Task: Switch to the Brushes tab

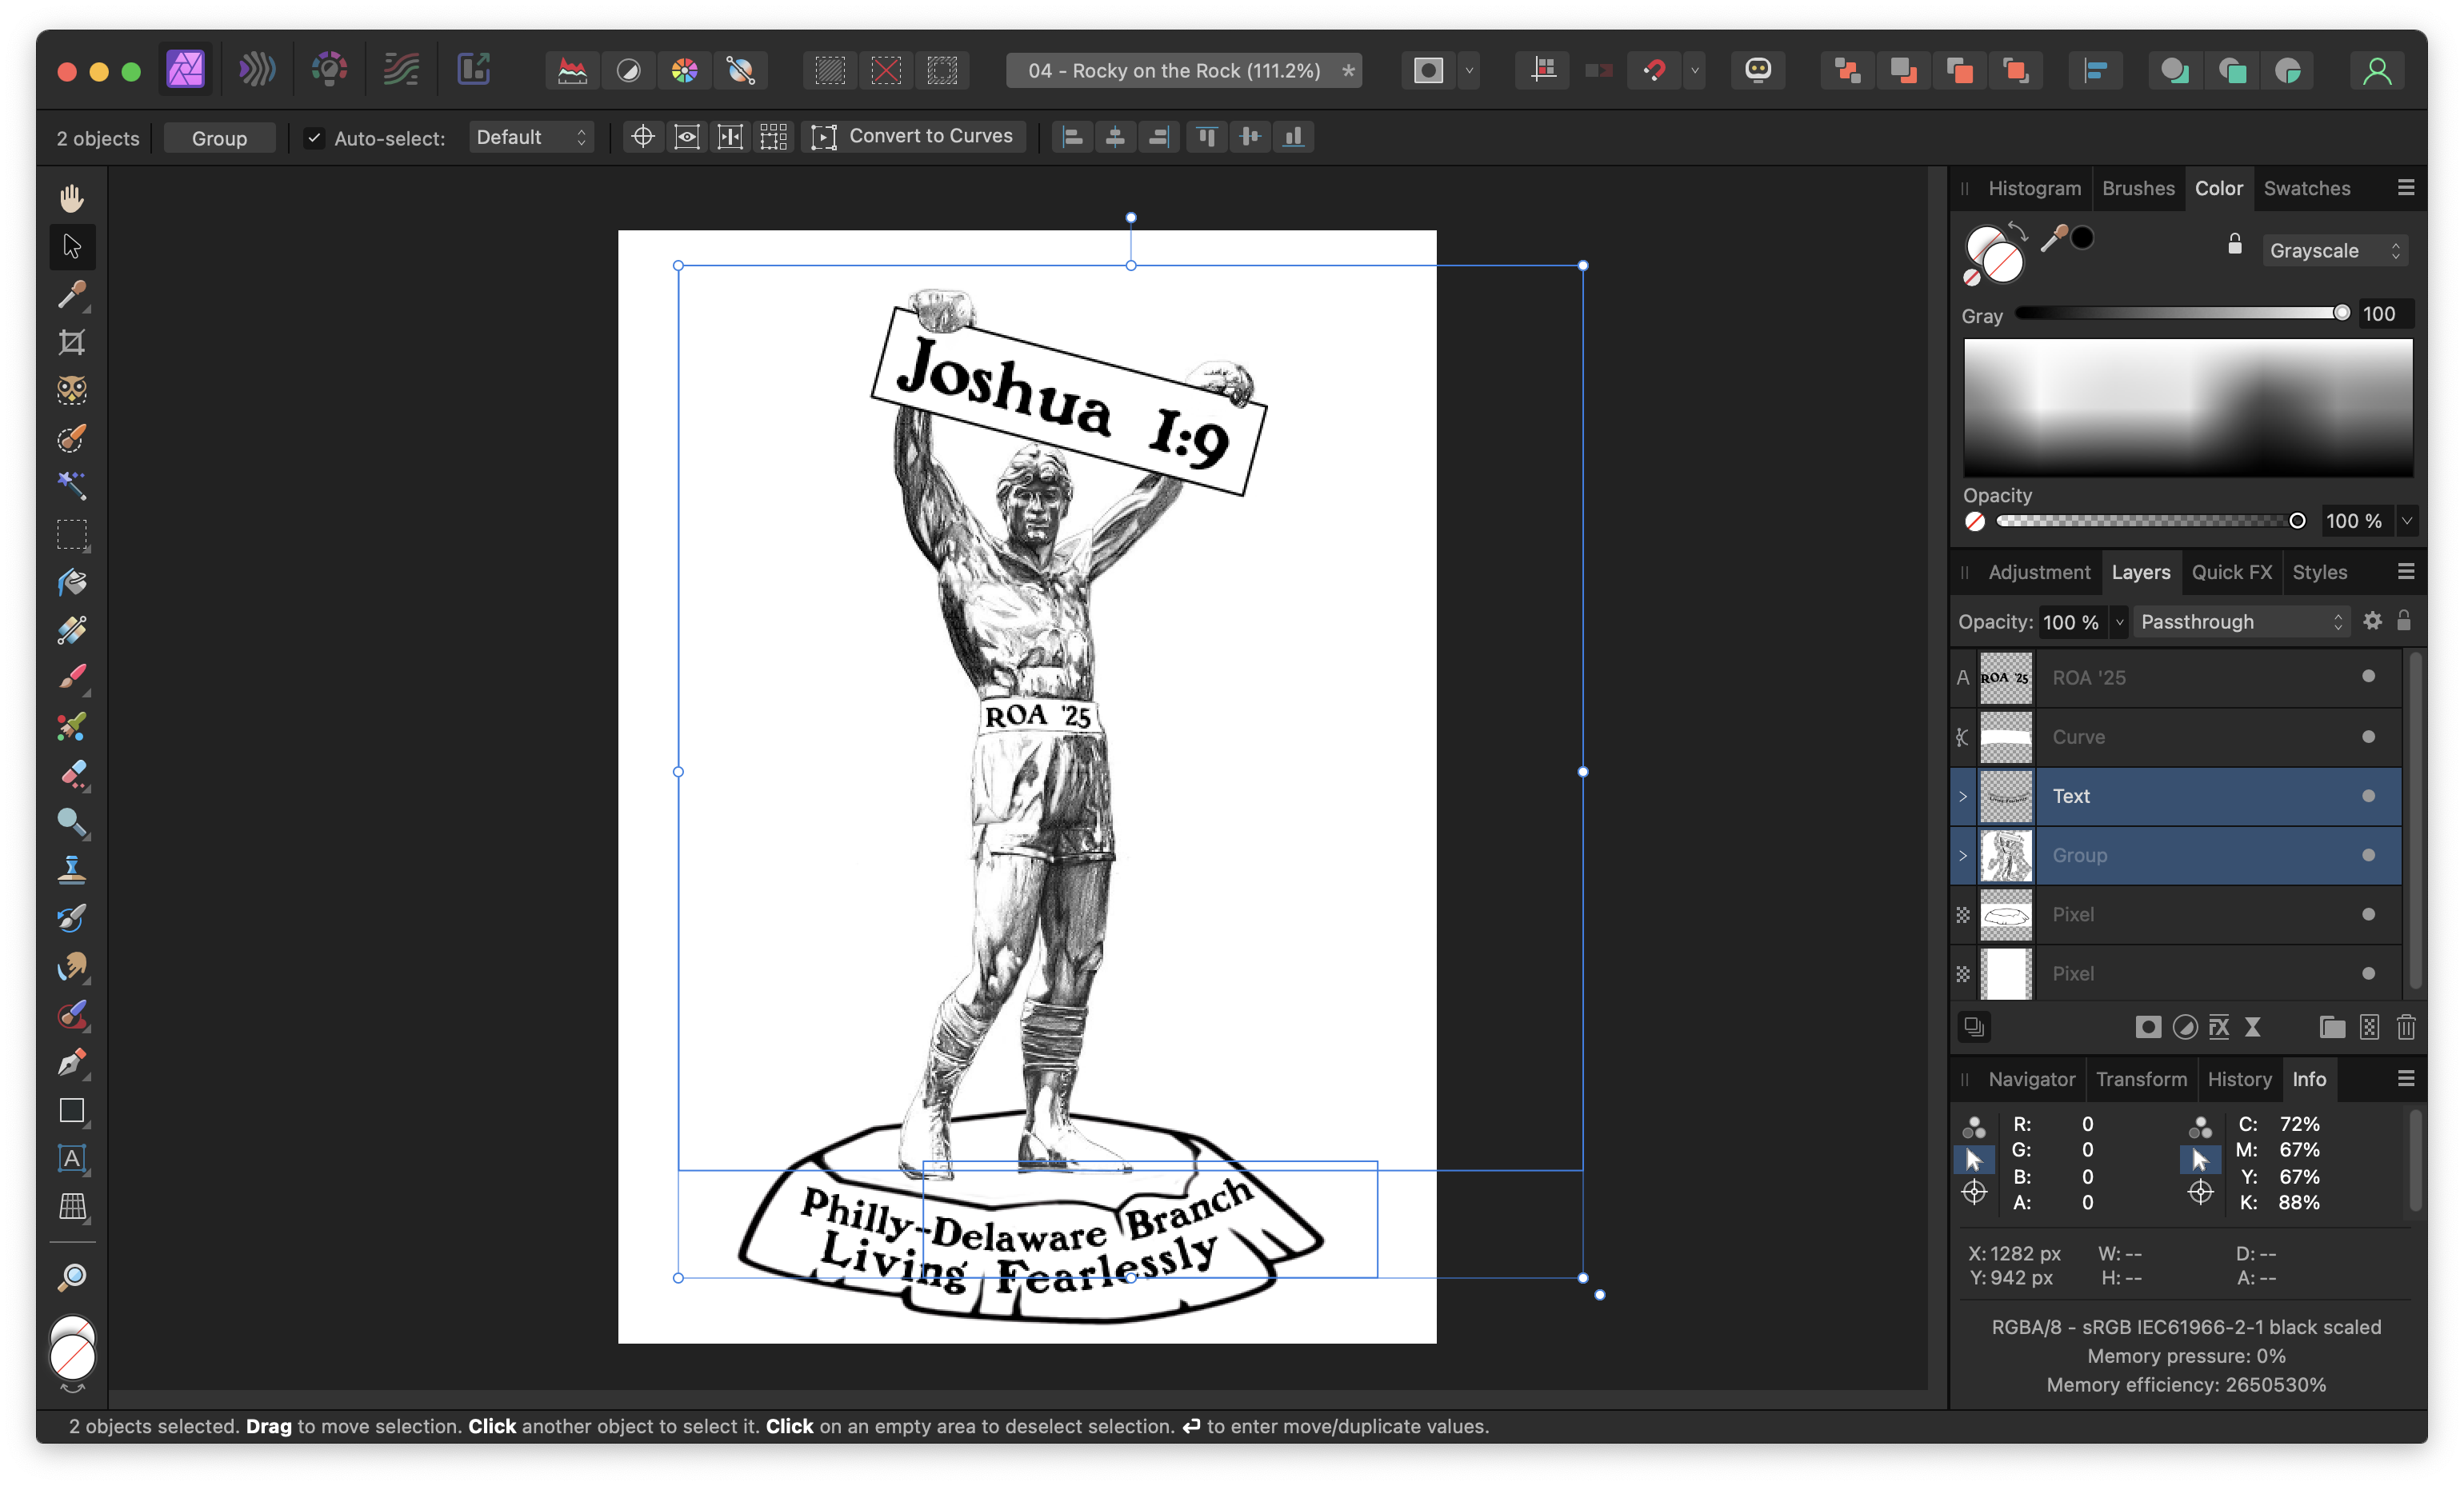Action: (x=2138, y=188)
